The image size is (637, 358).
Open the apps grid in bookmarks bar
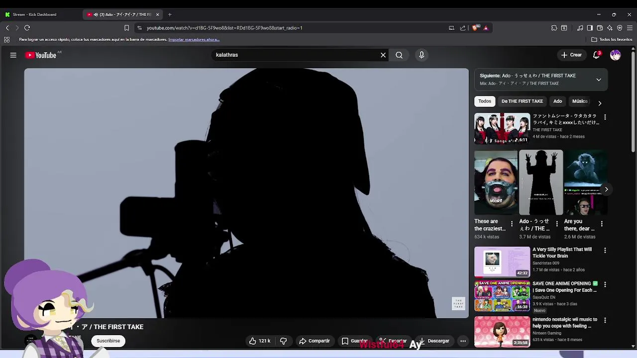pyautogui.click(x=7, y=39)
